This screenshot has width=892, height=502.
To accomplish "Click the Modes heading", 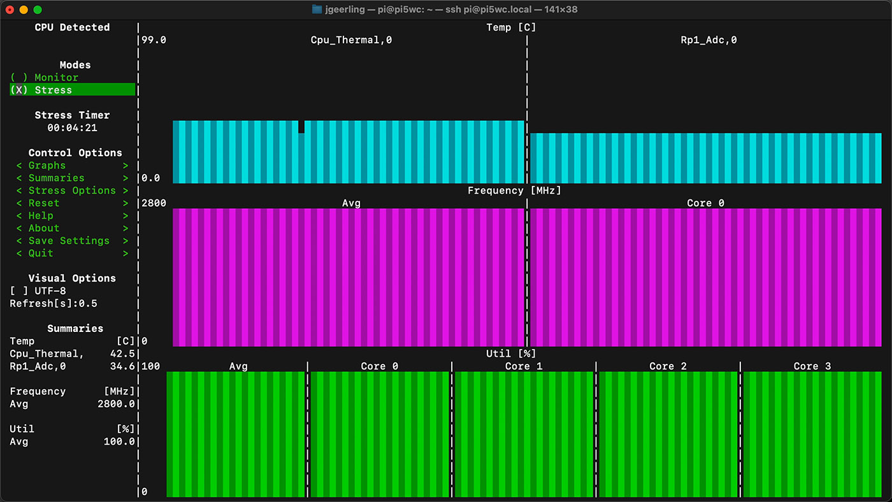I will 75,65.
